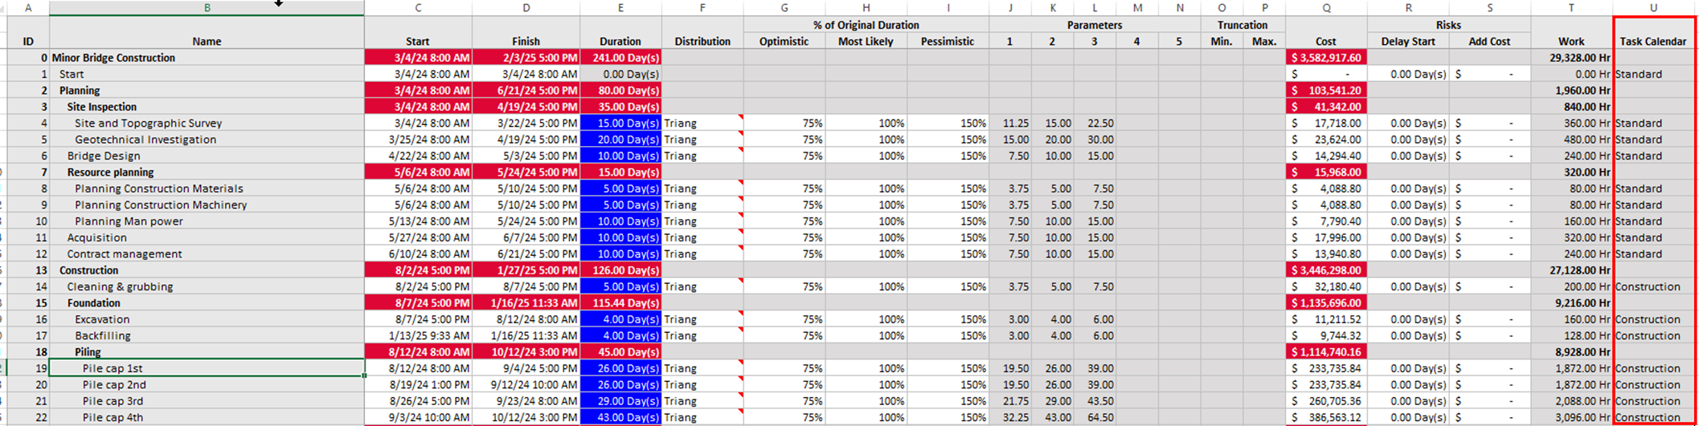The width and height of the screenshot is (1699, 426).
Task: Select the column U header
Action: 1652,8
